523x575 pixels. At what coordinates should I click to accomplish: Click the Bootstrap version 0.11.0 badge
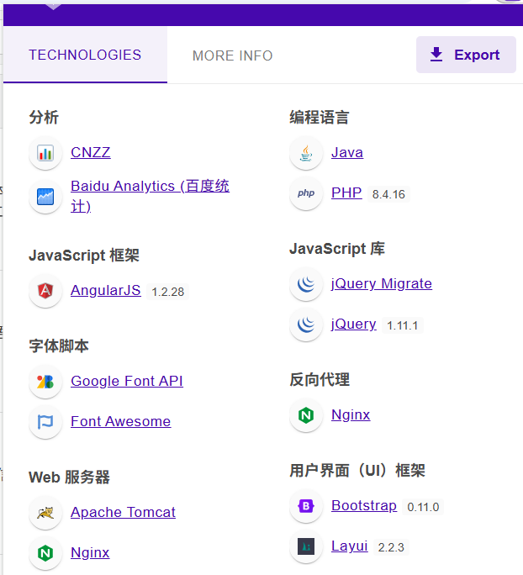click(x=423, y=507)
